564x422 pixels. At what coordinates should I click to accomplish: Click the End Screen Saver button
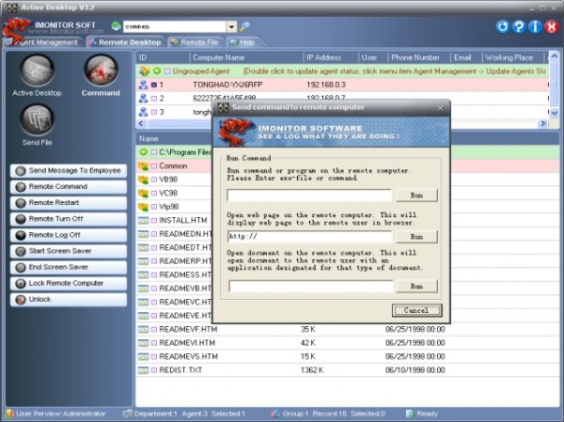pyautogui.click(x=69, y=267)
